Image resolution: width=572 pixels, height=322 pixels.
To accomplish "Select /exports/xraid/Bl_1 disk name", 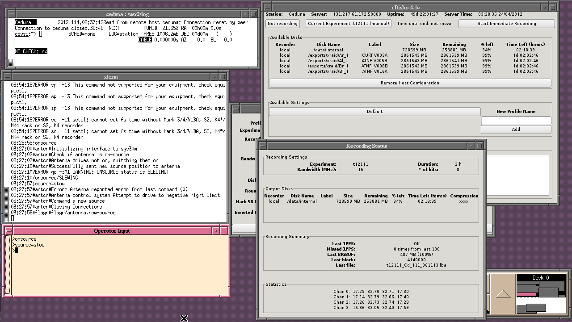I will pyautogui.click(x=328, y=71).
